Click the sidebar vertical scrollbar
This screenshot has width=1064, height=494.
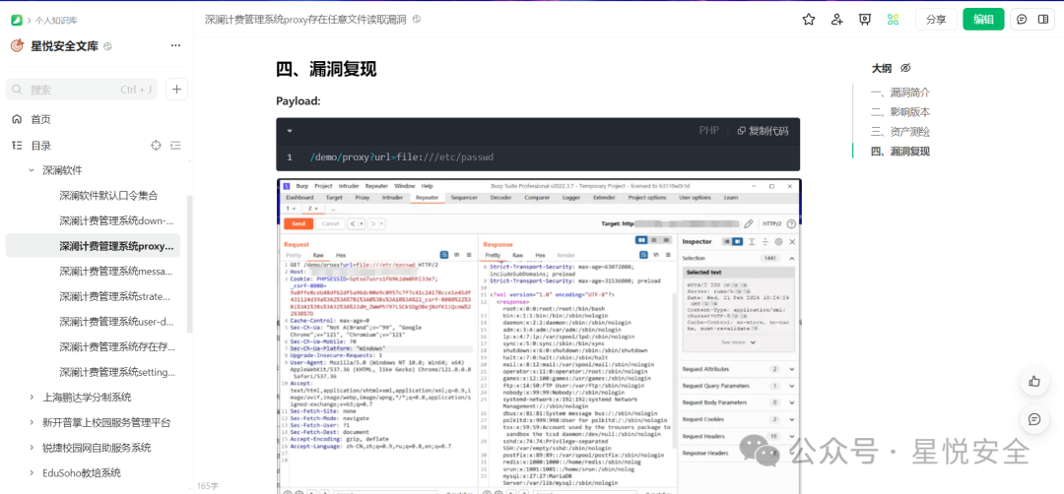point(190,265)
